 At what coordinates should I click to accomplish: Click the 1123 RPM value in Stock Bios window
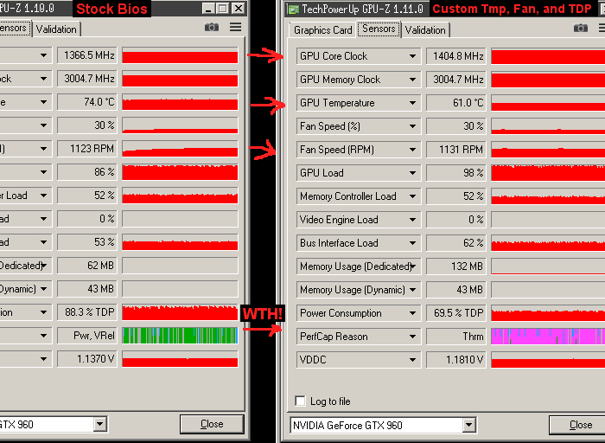[87, 149]
